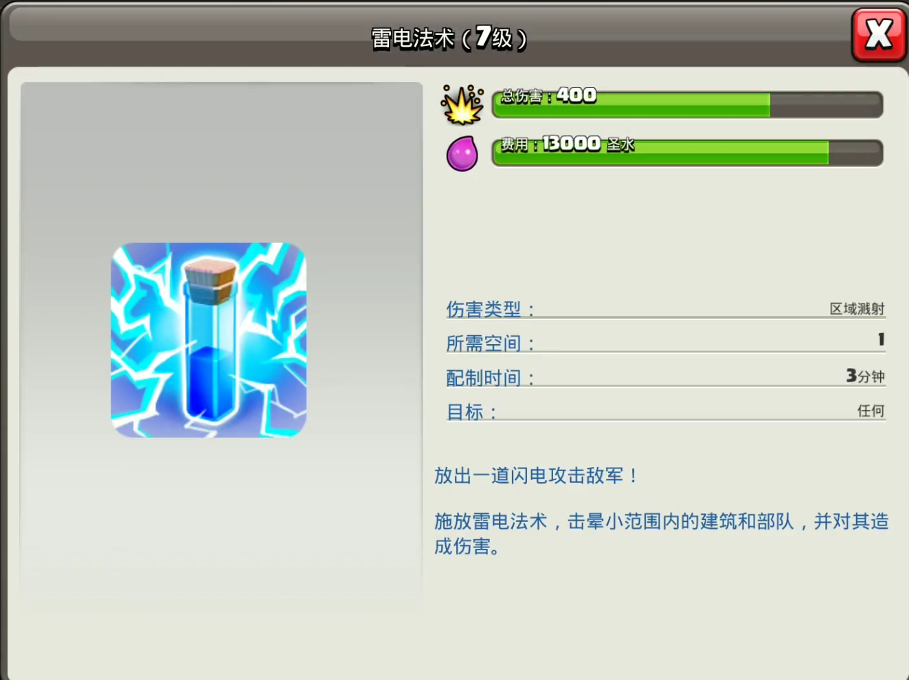Tap the Lightning Spell bottle icon
The height and width of the screenshot is (680, 909).
click(209, 340)
